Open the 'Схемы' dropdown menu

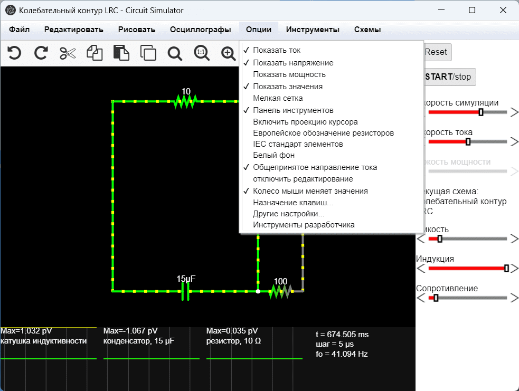tap(367, 30)
